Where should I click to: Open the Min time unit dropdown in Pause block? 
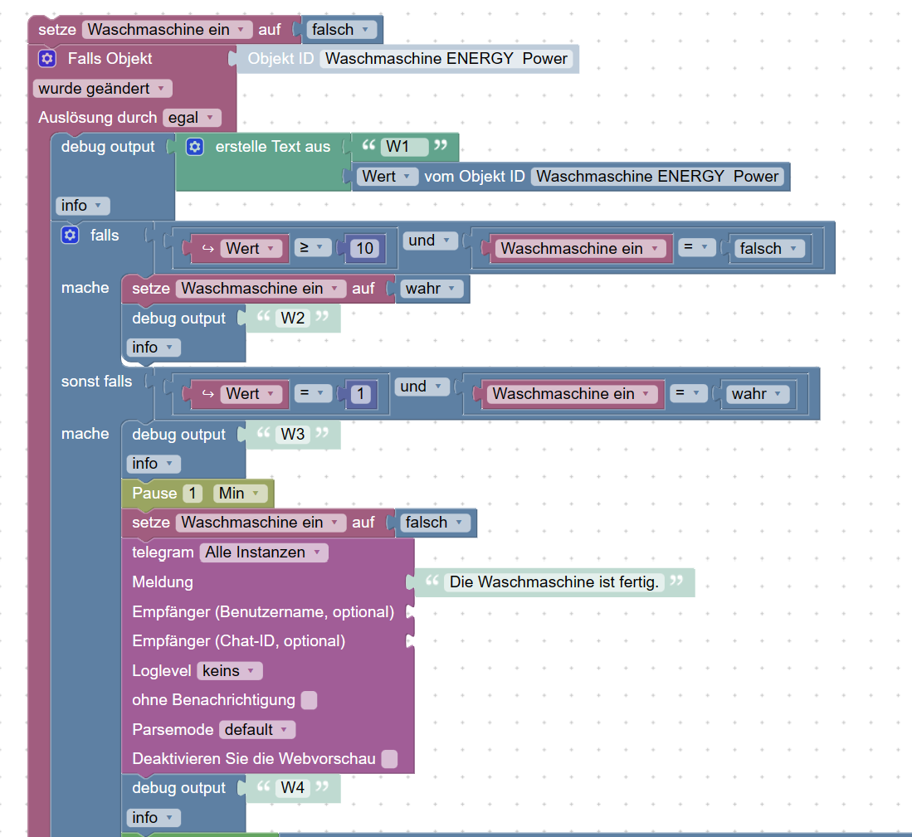point(240,493)
